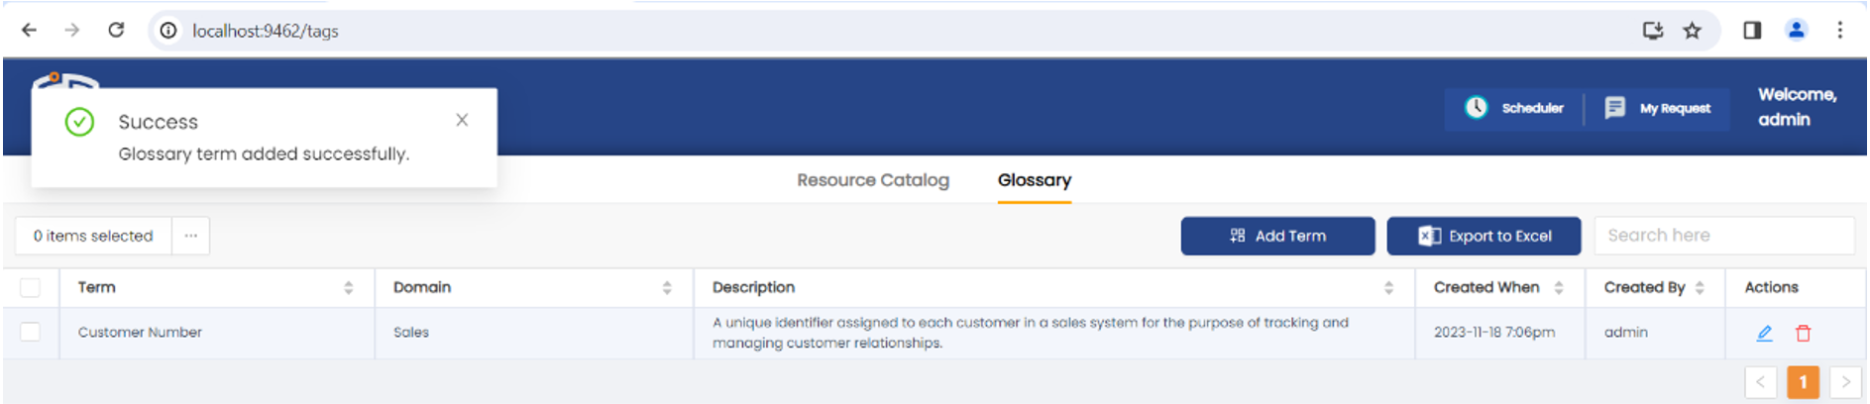
Task: Focus the Search here input field
Action: coord(1723,236)
